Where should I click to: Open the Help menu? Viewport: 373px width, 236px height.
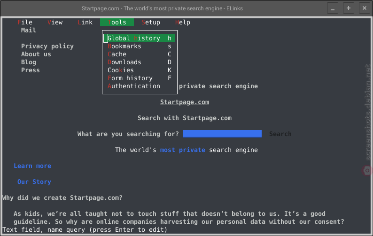pos(183,23)
